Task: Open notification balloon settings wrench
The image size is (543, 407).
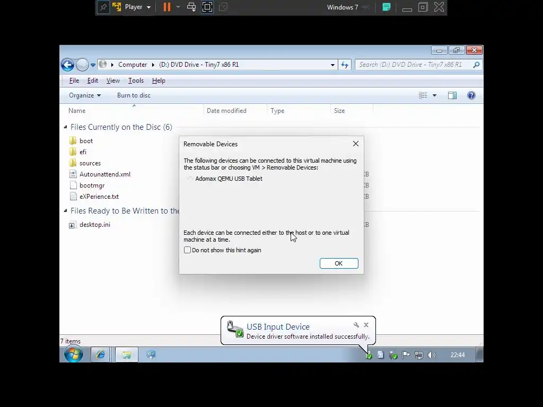Action: (x=356, y=325)
